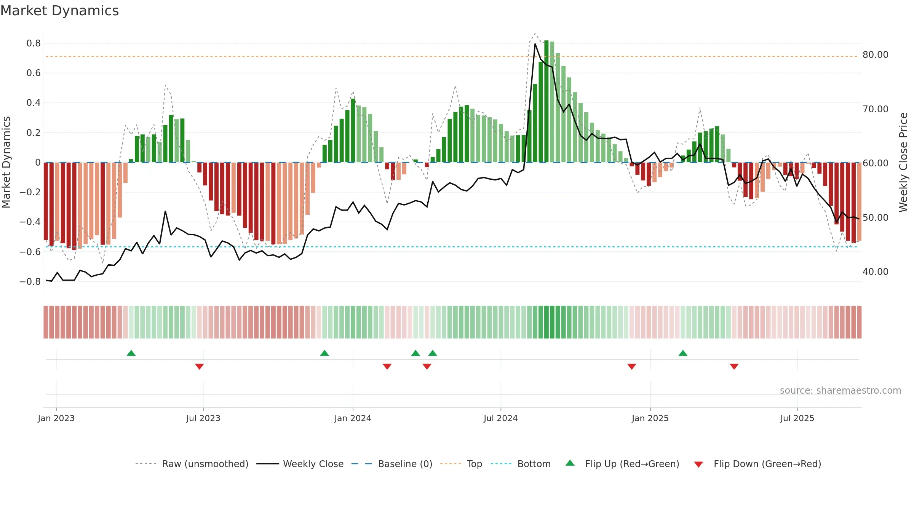Click the orange dashed Top threshold line
Screen dimensions: 914x514
click(x=452, y=57)
